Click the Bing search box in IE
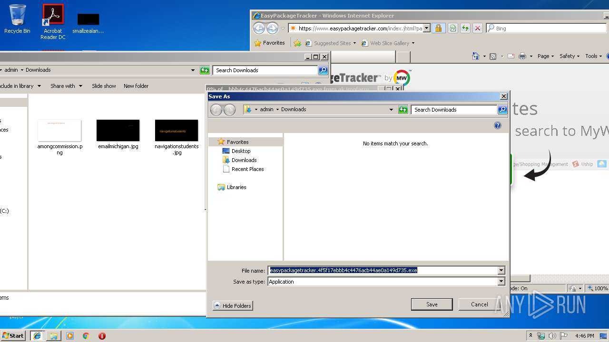Screen dimensions: 609x342 (547, 28)
